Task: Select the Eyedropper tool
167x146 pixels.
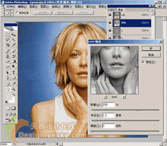Action: pyautogui.click(x=14, y=84)
